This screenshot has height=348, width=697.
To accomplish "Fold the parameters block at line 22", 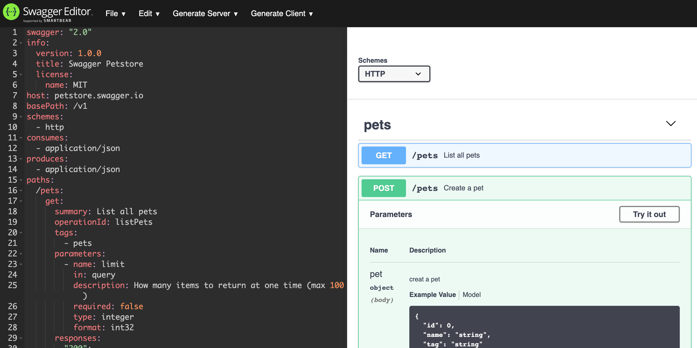I will [21, 254].
